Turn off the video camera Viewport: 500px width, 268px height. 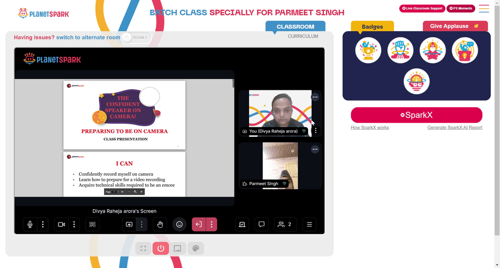61,225
